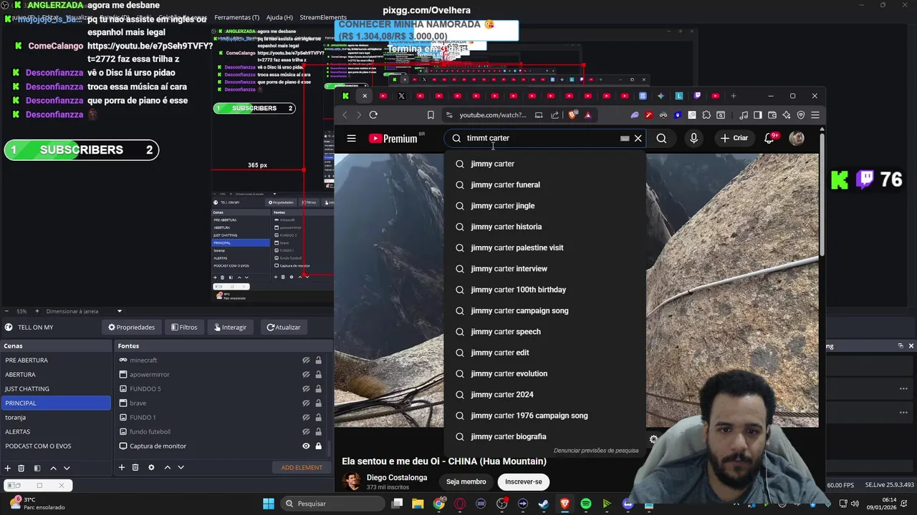Image resolution: width=917 pixels, height=515 pixels.
Task: Move selected scene down in Cenas
Action: coord(67,468)
